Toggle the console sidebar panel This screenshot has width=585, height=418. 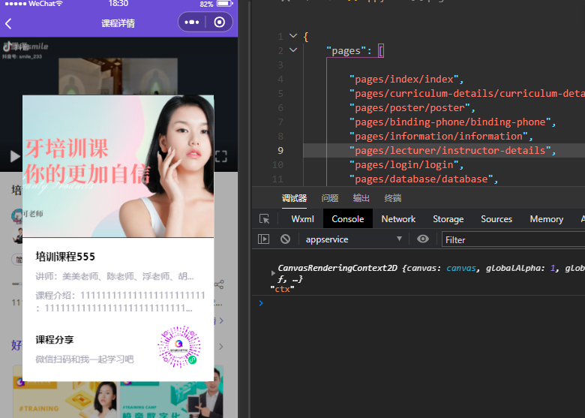point(263,239)
